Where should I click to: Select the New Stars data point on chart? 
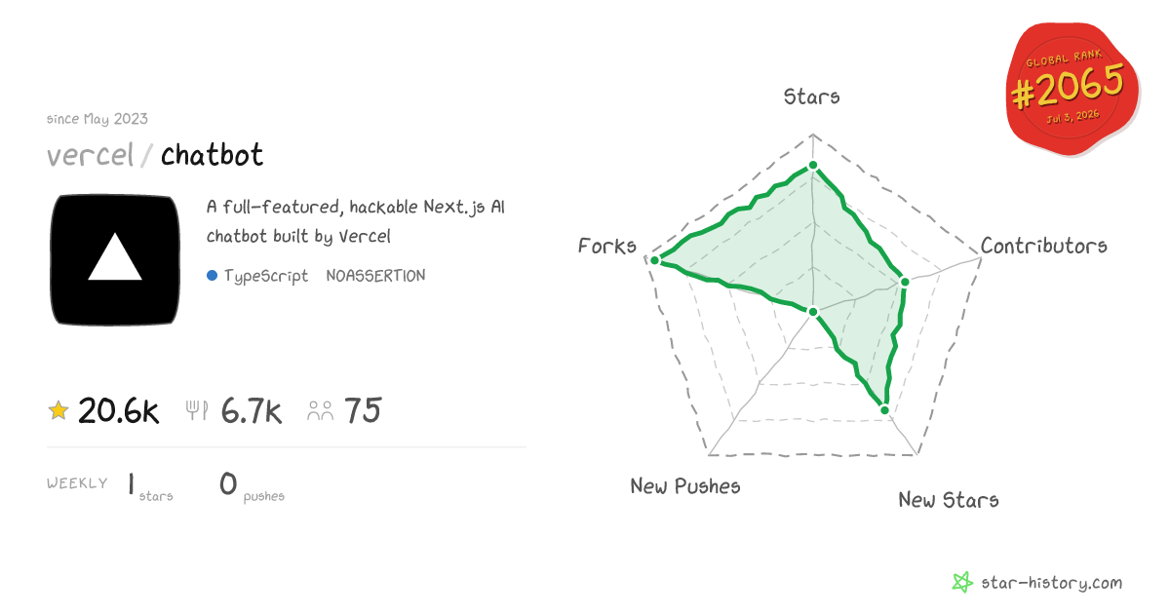885,410
